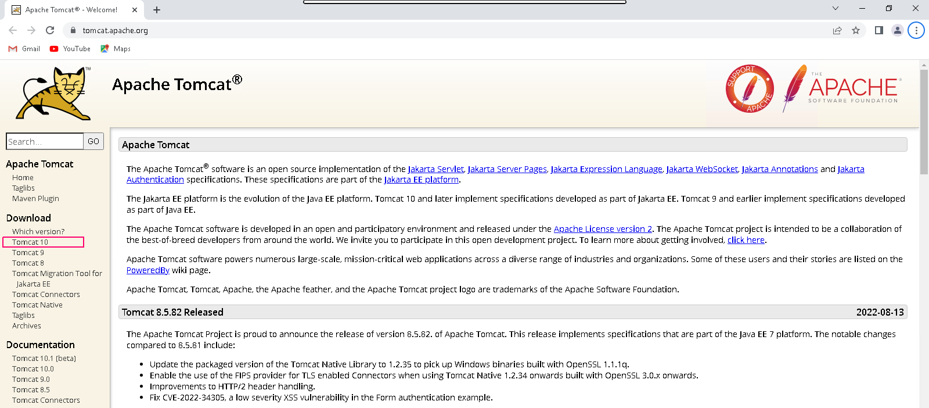Follow the Jakarta WebSocket link
The image size is (929, 408).
click(702, 169)
